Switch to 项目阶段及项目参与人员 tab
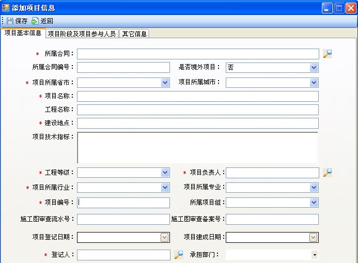Viewport: 358px width, 263px height. (x=82, y=34)
